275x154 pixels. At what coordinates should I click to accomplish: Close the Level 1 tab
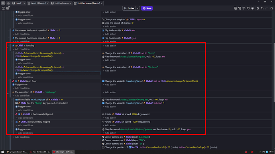[24, 3]
